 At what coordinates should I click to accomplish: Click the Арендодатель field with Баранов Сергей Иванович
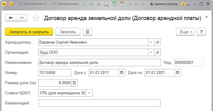point(93,42)
